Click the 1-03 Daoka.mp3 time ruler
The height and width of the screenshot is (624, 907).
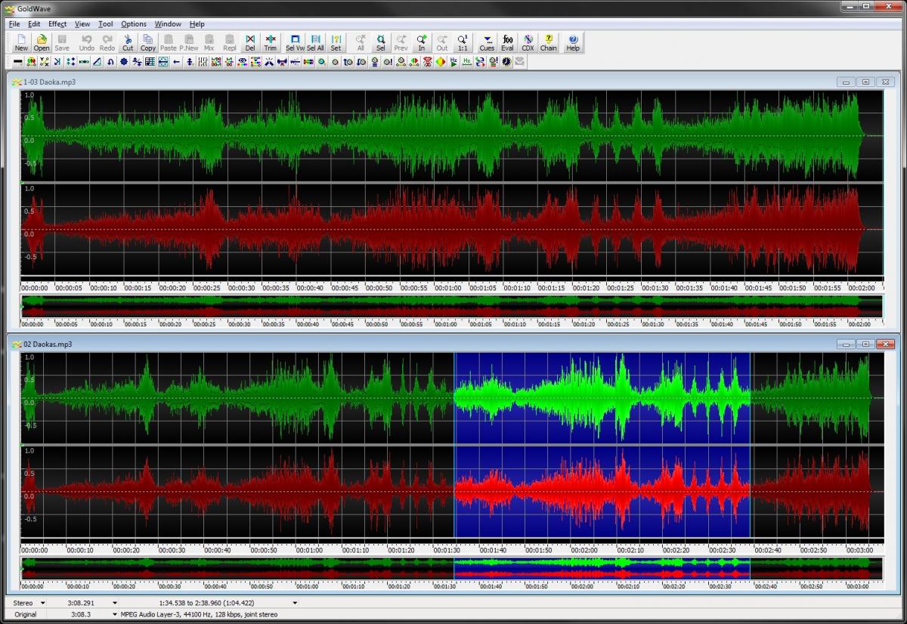tap(451, 286)
